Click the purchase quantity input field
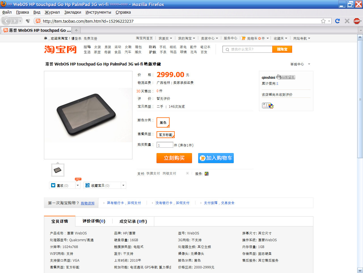363x273 pixels. point(165,145)
